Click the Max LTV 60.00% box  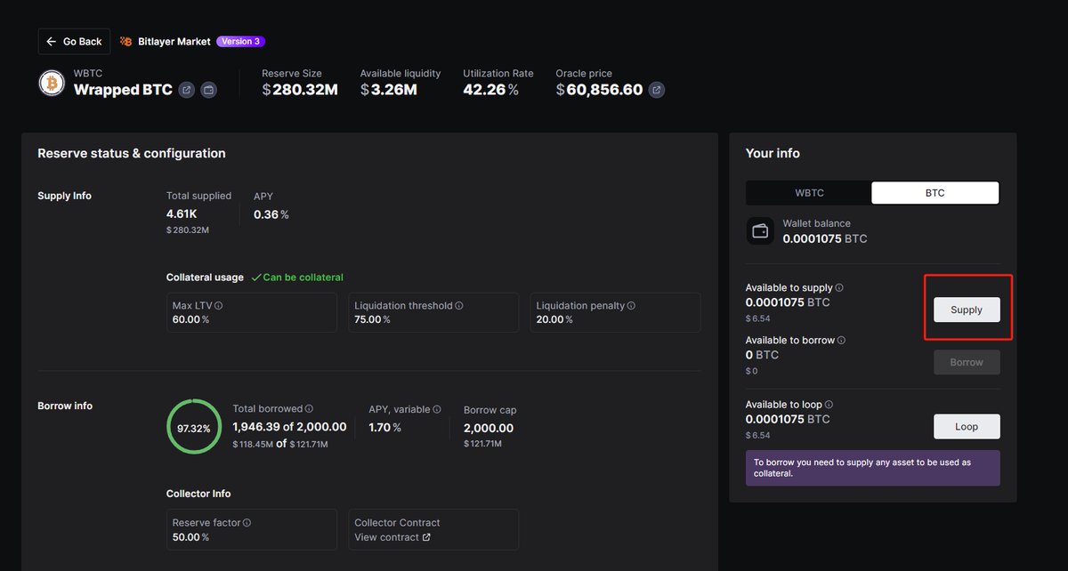[252, 312]
